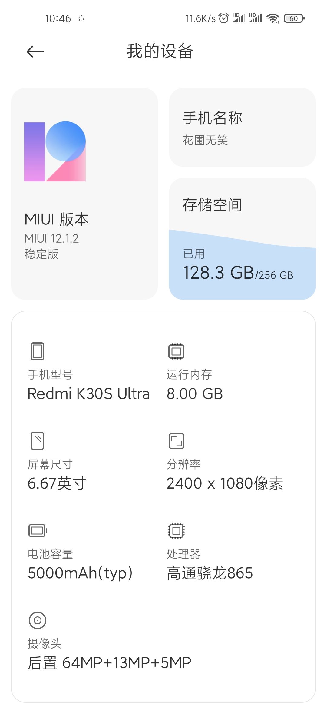Tap the alarm clock status icon
Viewport: 327px width, 727px height.
tap(223, 18)
